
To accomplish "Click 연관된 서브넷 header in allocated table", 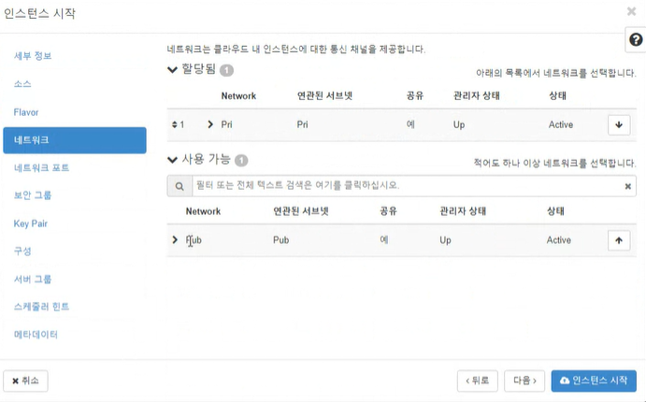I will (x=325, y=96).
